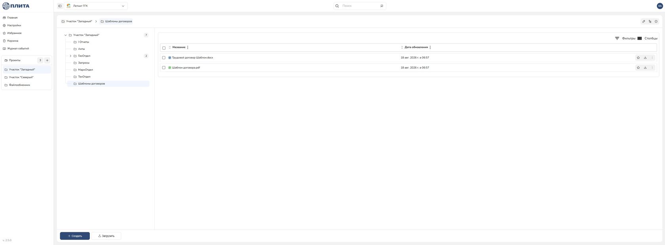Click the Загрузить button
The image size is (665, 245).
click(106, 236)
